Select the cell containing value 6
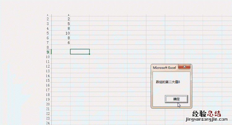232x125 pixels. tap(61, 43)
